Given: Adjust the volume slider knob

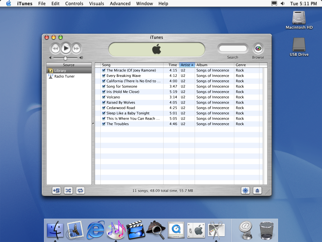Looking at the screenshot, I should [x=65, y=58].
